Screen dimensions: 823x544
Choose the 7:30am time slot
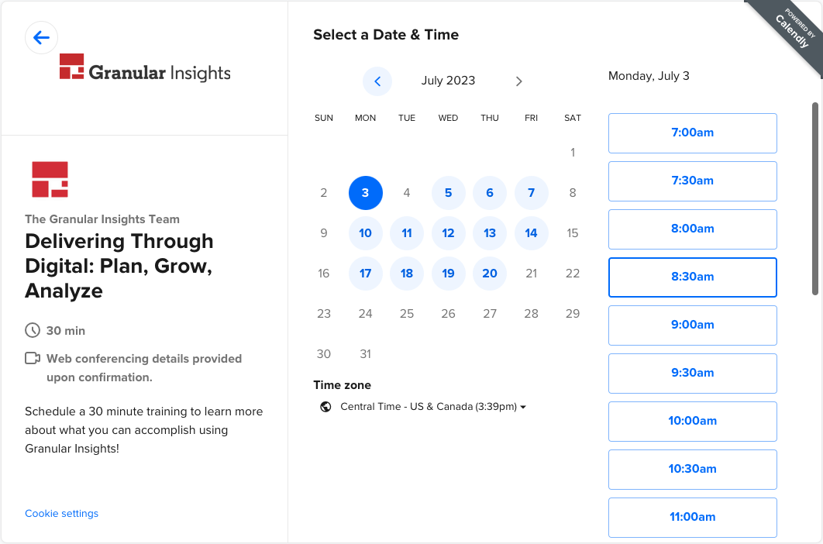click(x=692, y=181)
